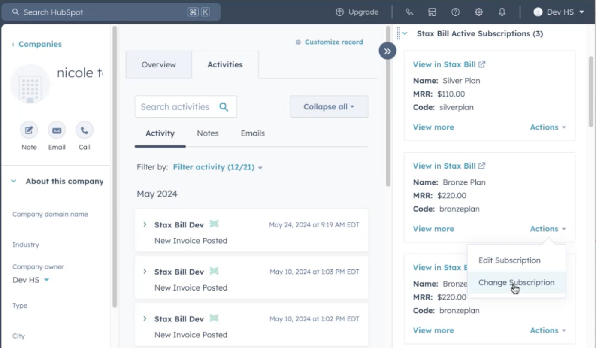The height and width of the screenshot is (348, 596).
Task: Click Stax Bill logo on May 24 activity
Action: (x=214, y=224)
